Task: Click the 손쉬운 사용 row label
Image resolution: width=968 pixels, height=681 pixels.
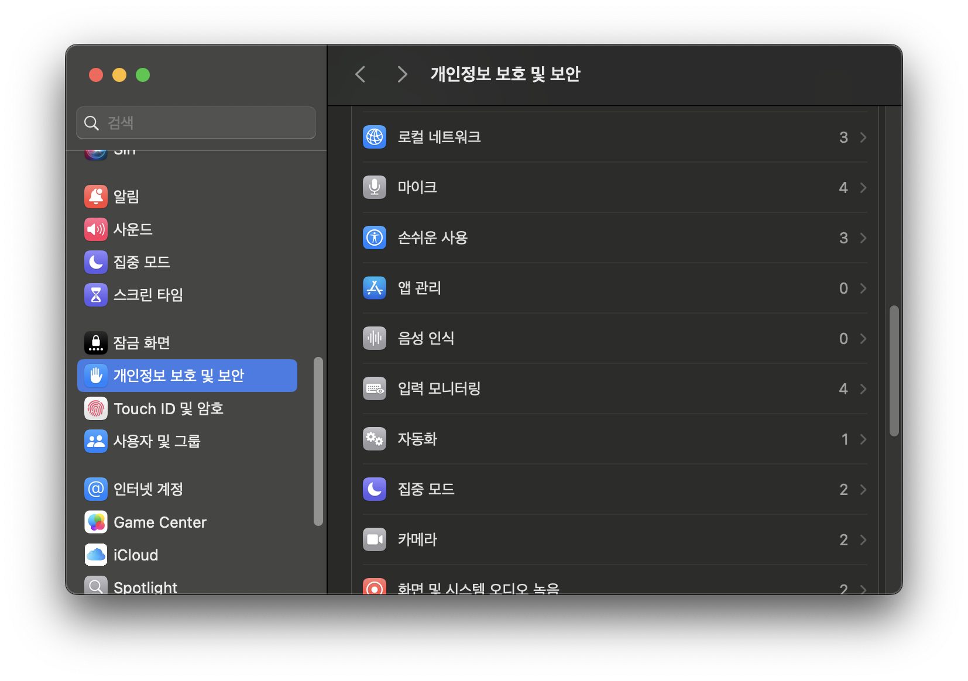Action: (432, 238)
